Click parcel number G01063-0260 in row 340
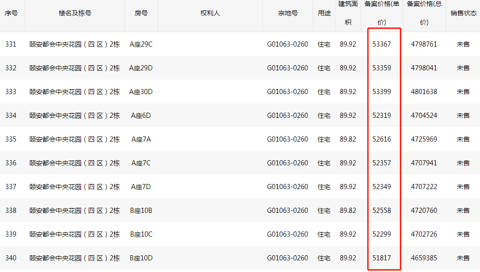This screenshot has height=272, width=480. (288, 258)
